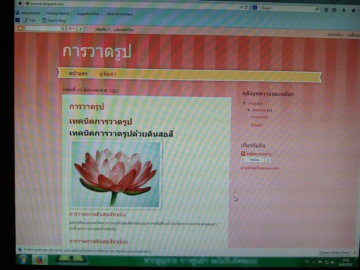Open the ดูโปรไฟล์ทั้งหมดของฉัน profile link

(260, 168)
